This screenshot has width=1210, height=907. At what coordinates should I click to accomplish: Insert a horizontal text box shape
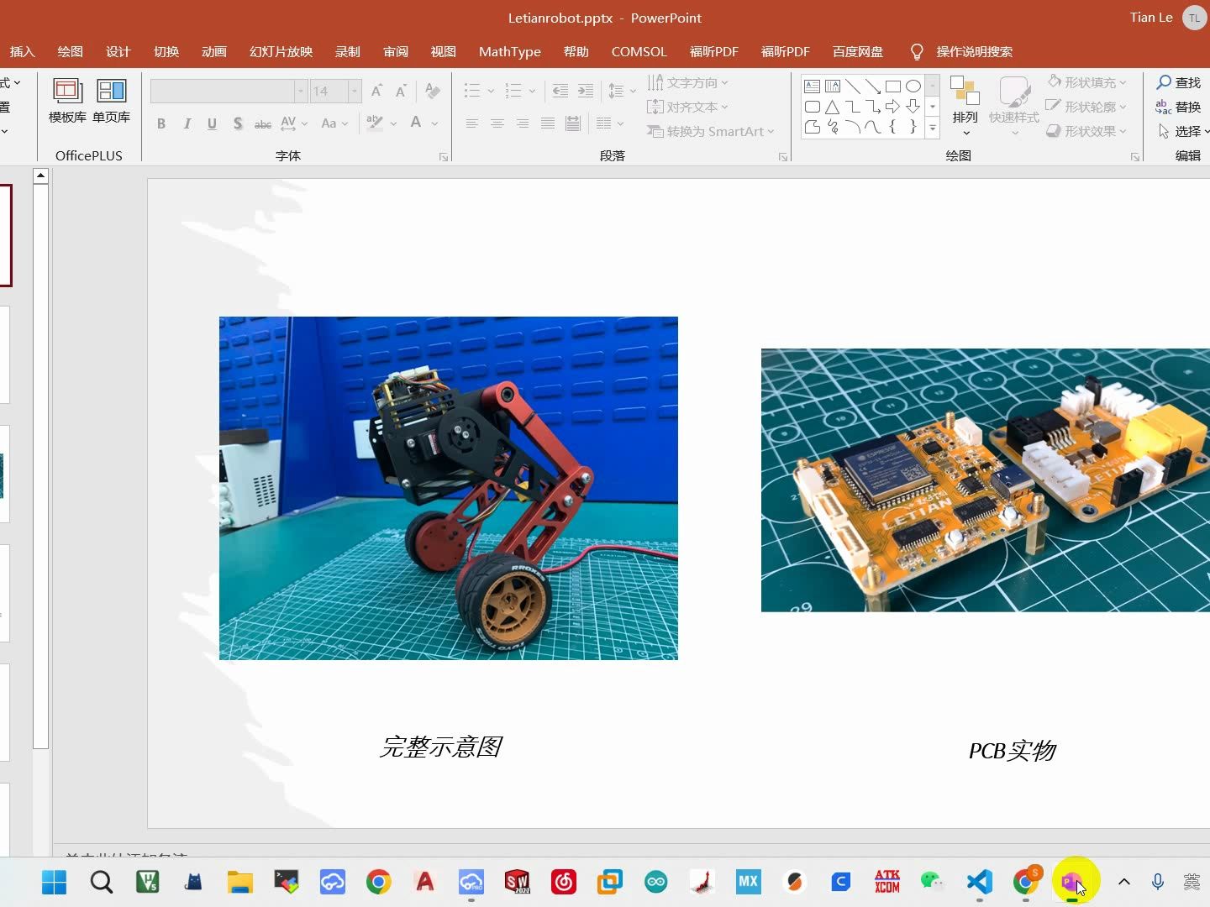point(812,87)
